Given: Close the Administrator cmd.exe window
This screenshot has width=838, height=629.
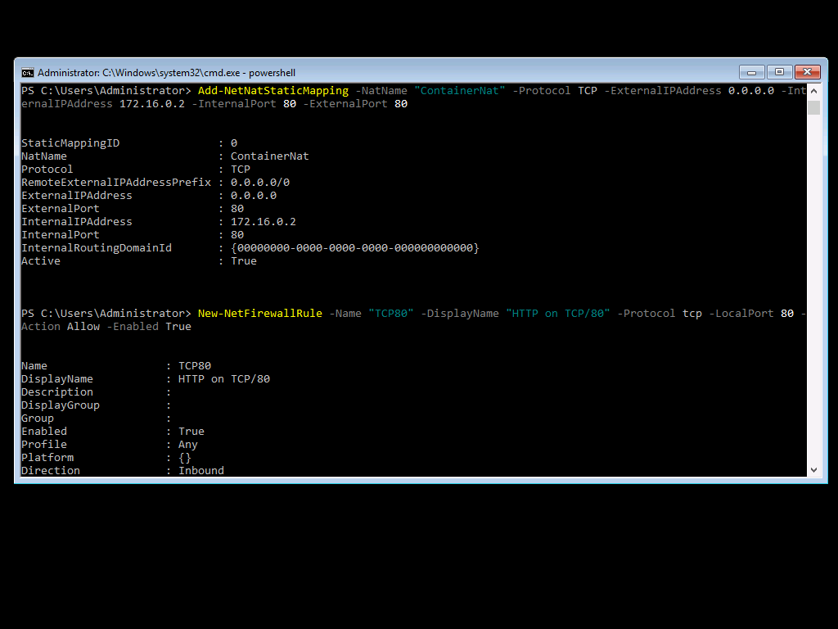Looking at the screenshot, I should pyautogui.click(x=807, y=71).
